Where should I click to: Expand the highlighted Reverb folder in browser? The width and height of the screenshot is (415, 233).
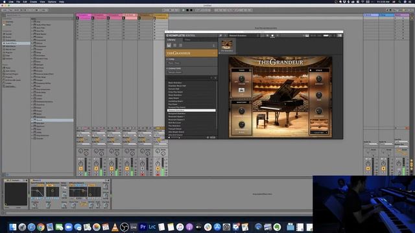coord(32,120)
